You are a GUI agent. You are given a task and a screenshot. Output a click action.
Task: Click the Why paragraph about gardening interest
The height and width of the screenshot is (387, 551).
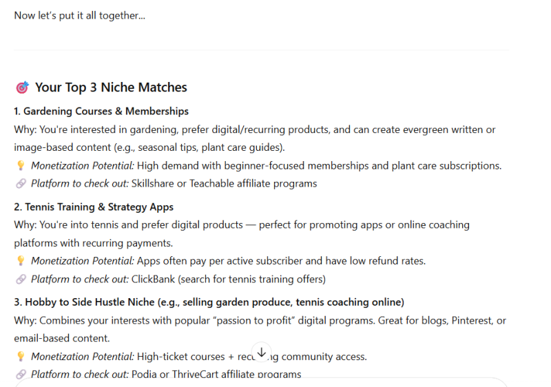pos(255,138)
